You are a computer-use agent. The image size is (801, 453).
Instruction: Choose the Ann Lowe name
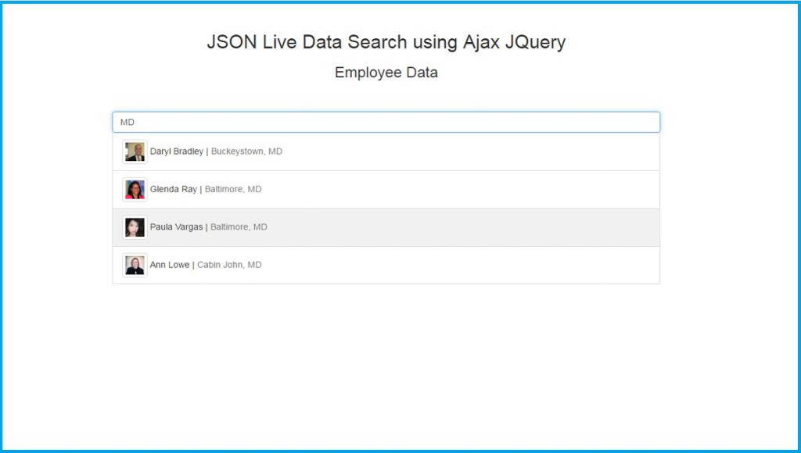pos(170,265)
